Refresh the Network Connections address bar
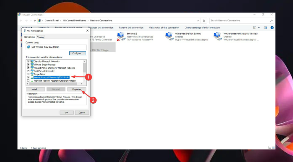293x162 pixels. pyautogui.click(x=204, y=21)
